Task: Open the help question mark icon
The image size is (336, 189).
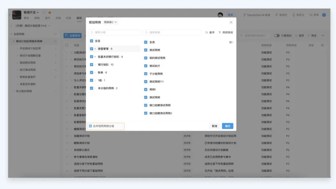Action: pos(324,15)
